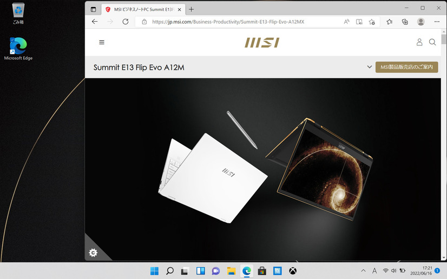Image resolution: width=447 pixels, height=279 pixels.
Task: Close the MSI Summit E13 tab
Action: coord(179,9)
